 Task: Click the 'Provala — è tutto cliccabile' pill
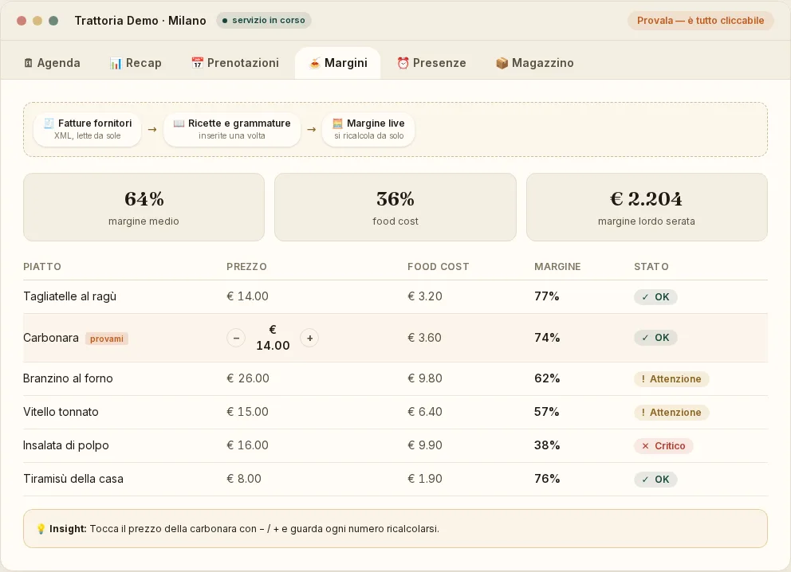pyautogui.click(x=700, y=21)
